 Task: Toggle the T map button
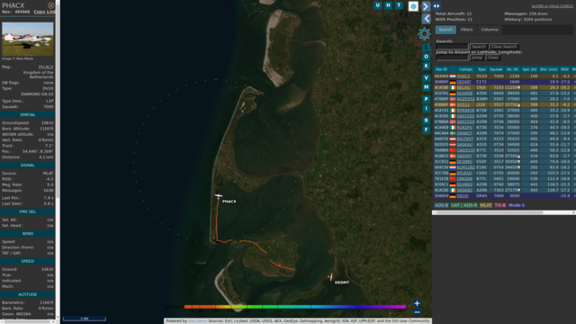[x=399, y=5]
